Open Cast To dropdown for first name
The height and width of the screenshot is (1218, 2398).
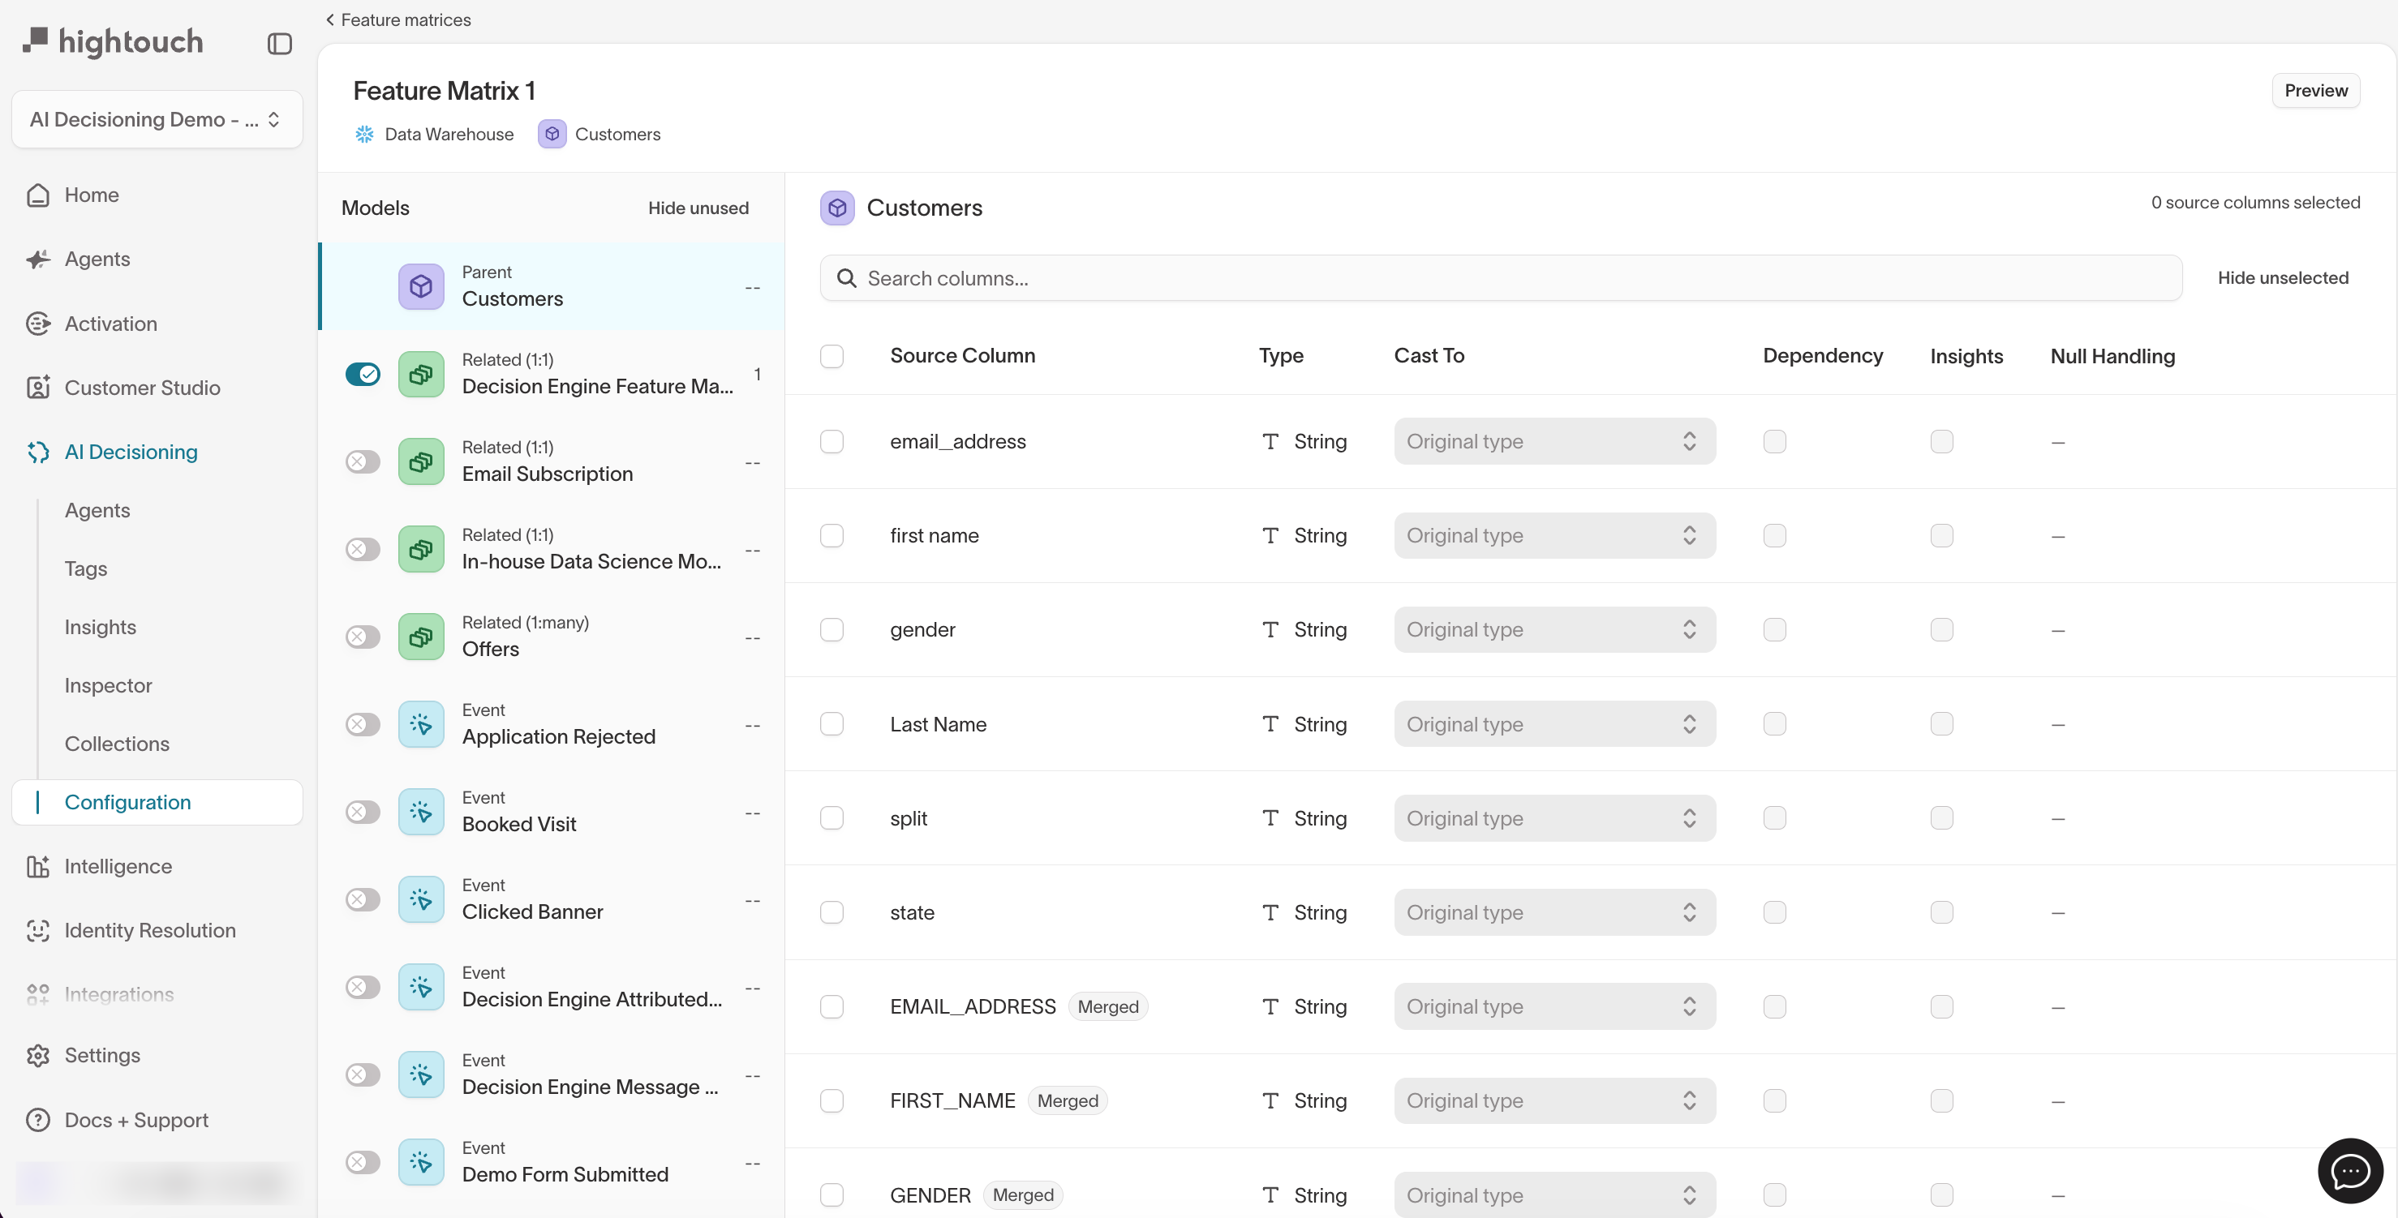tap(1554, 535)
